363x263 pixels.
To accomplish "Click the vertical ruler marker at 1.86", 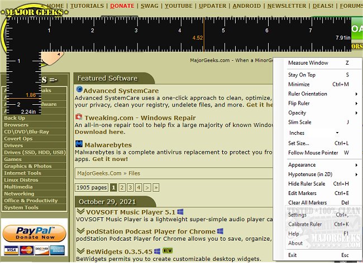I will click(24, 99).
